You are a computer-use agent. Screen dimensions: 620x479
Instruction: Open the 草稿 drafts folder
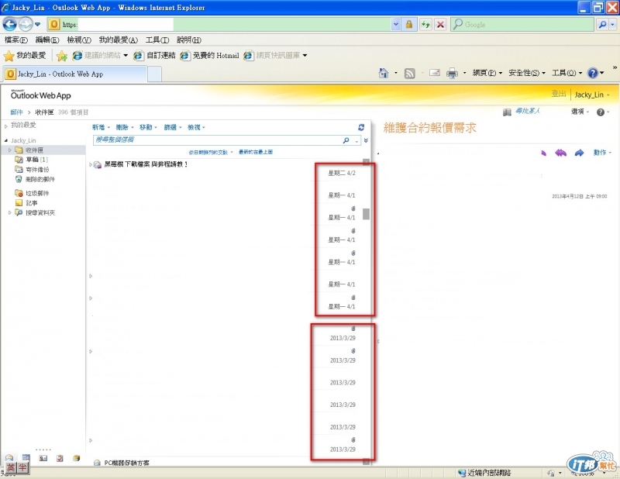pyautogui.click(x=31, y=160)
